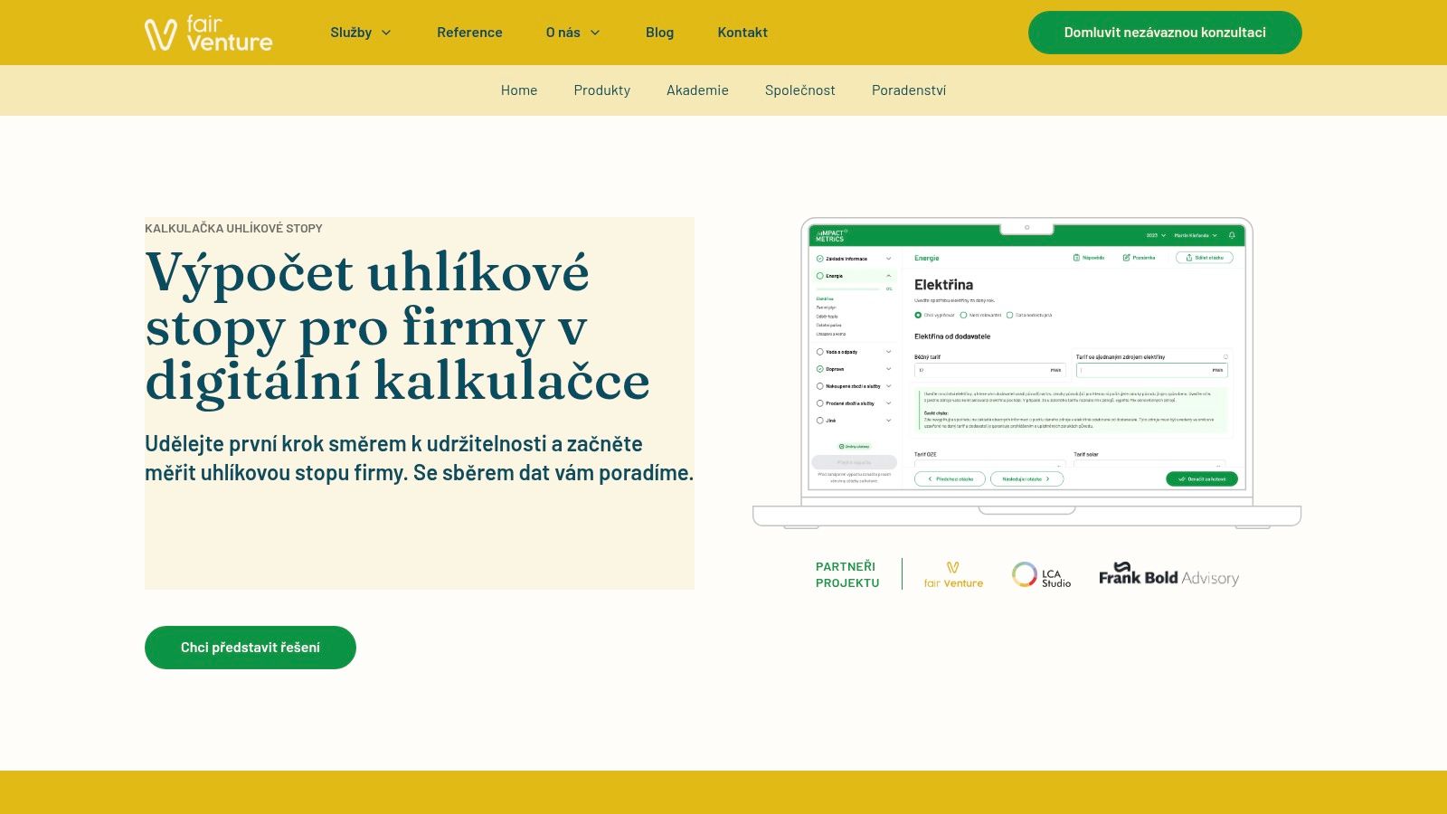The width and height of the screenshot is (1447, 814).
Task: Click the info icon next to Tarif se sjednaným zdrojem
Action: click(1225, 357)
